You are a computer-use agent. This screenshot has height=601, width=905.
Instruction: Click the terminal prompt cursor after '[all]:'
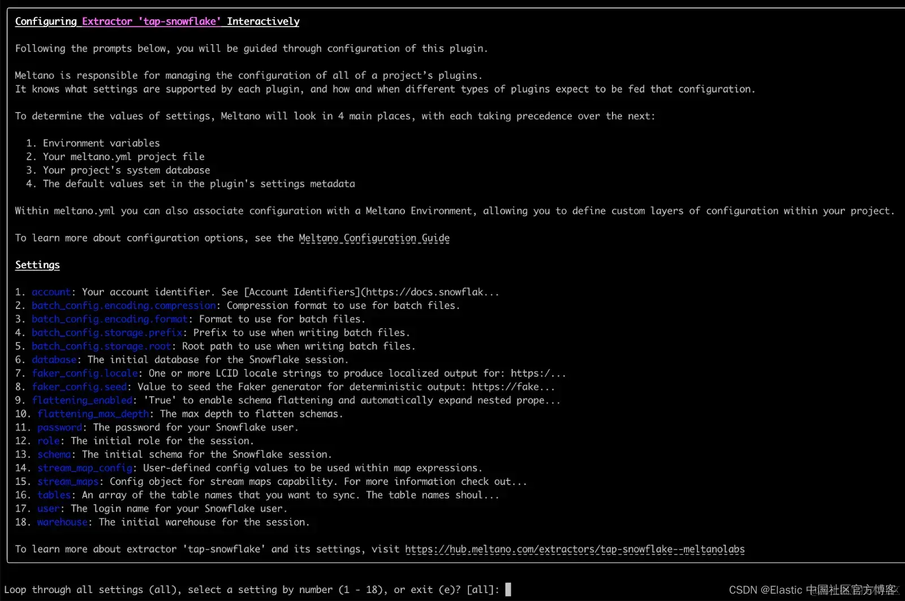(508, 589)
